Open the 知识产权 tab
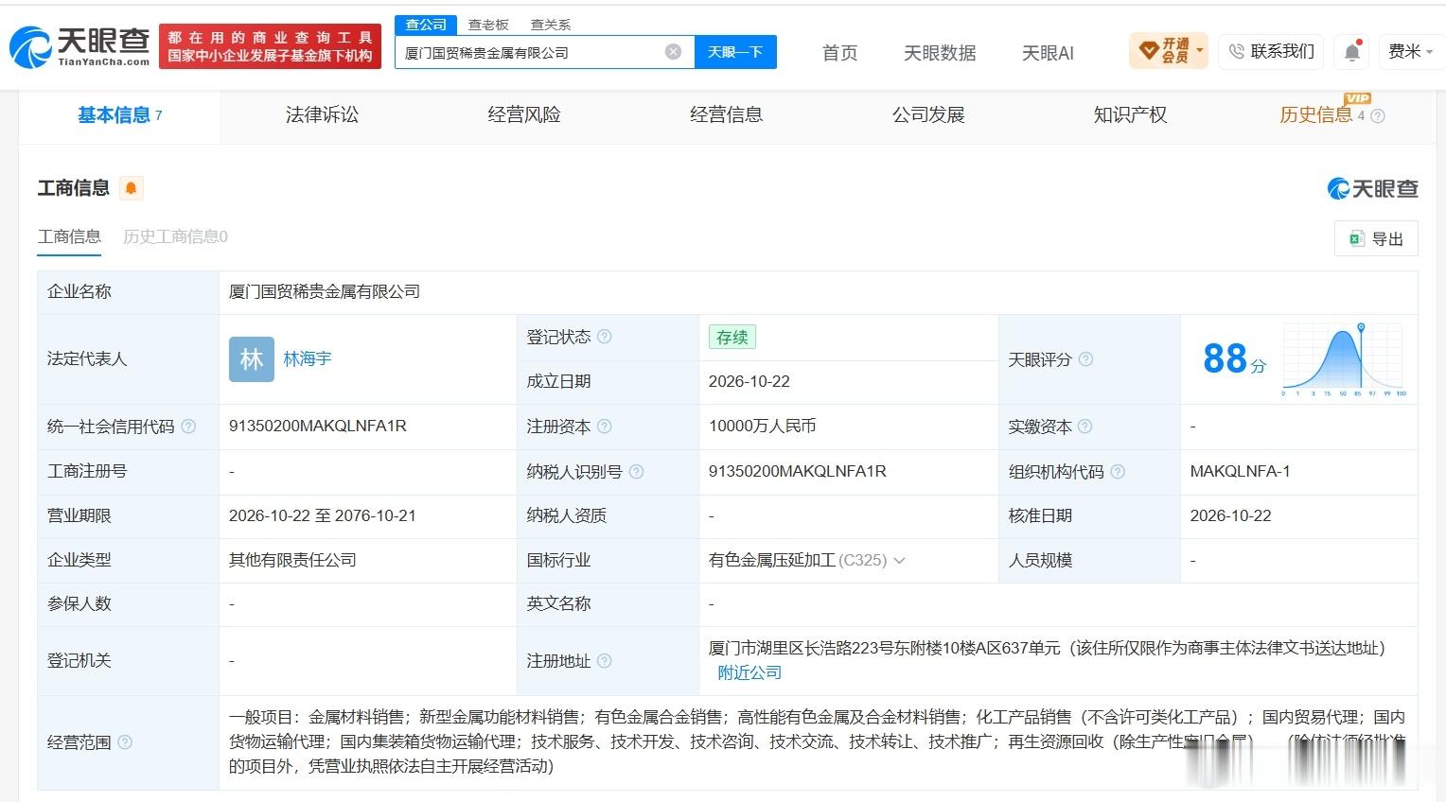Screen dimensions: 1446x802 (x=1130, y=115)
